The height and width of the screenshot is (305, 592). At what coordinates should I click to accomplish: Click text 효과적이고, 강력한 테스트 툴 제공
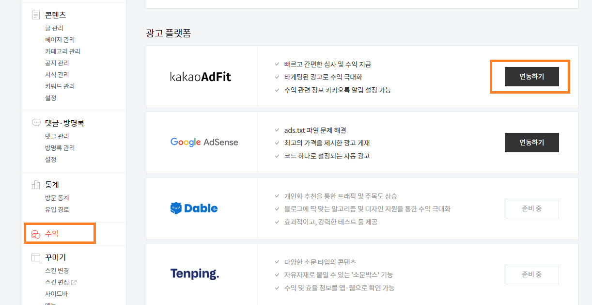[x=331, y=222]
